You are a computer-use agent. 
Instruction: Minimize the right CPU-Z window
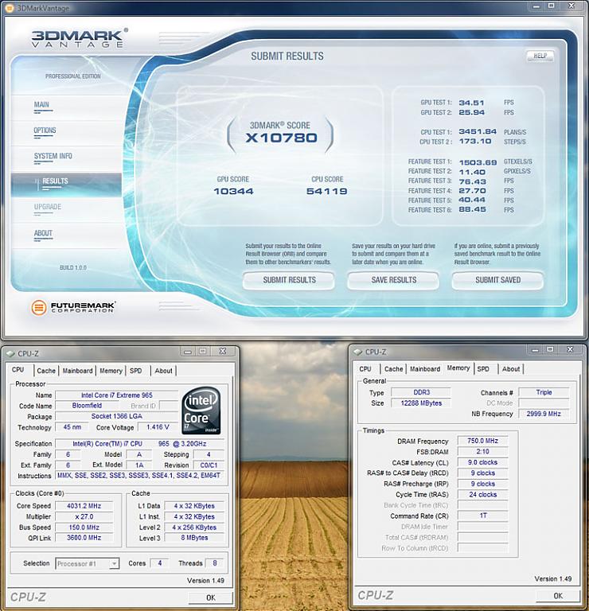(535, 350)
